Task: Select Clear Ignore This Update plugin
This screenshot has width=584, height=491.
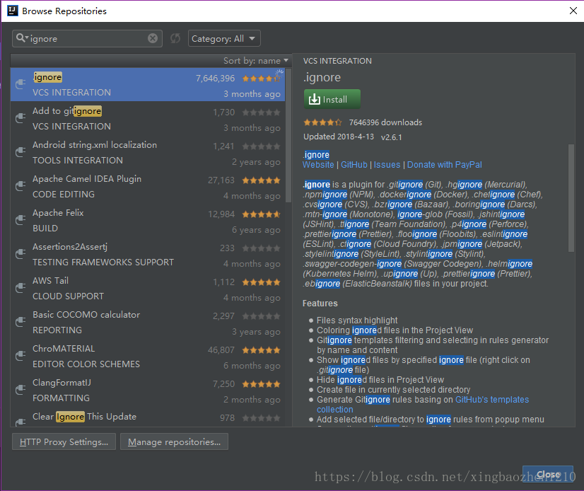Action: (x=148, y=417)
